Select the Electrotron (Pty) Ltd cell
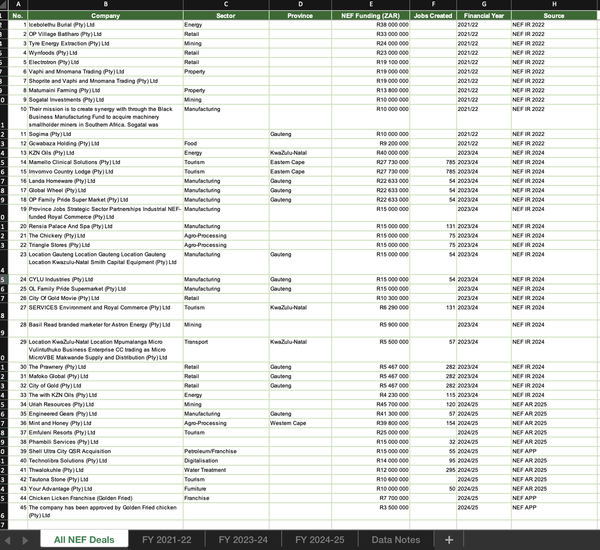600x550 pixels. [x=105, y=62]
